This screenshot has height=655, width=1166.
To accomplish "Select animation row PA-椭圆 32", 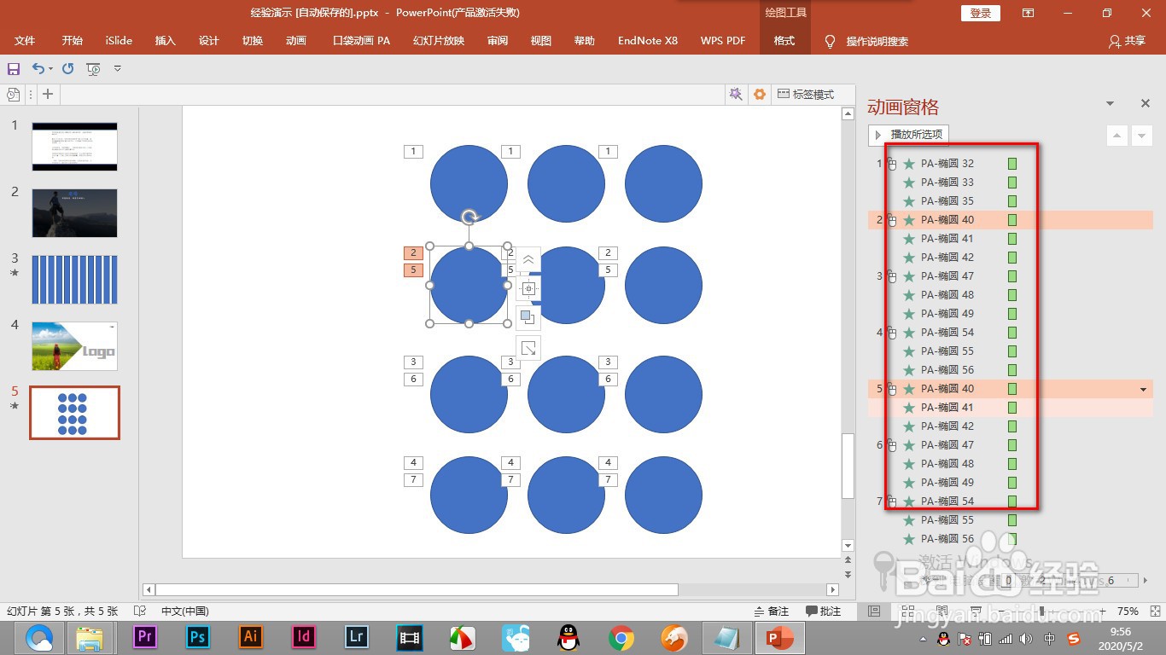I will click(1011, 164).
